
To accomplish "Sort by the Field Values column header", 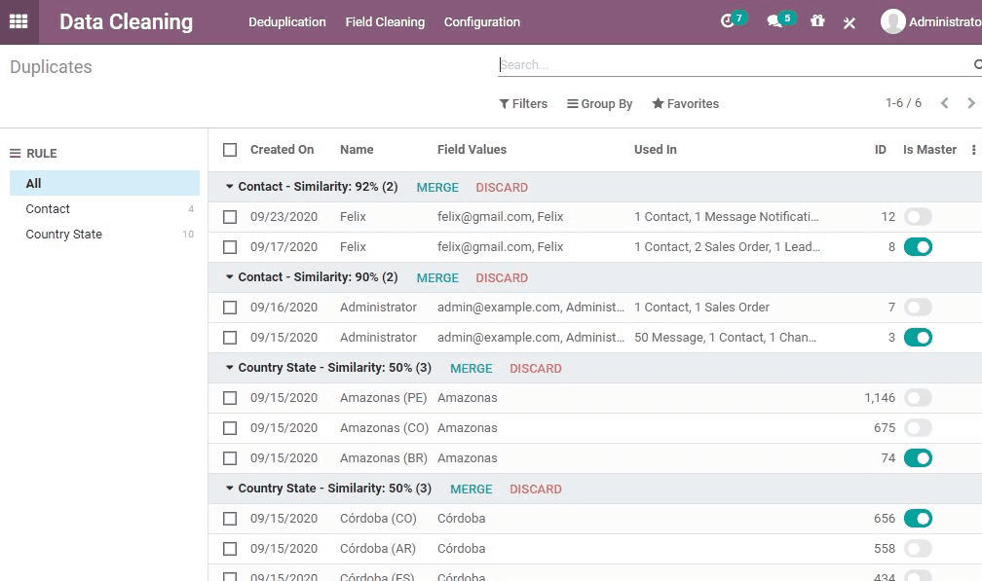I will pos(472,150).
